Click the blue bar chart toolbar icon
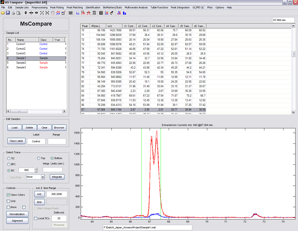This screenshot has width=298, height=231. [124, 13]
